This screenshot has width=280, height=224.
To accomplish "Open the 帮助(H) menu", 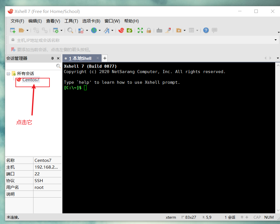I will click(132, 21).
